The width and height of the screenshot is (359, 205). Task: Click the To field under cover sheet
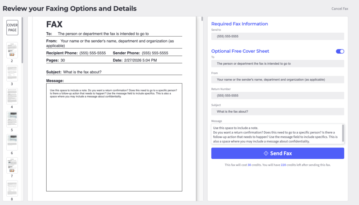point(278,64)
